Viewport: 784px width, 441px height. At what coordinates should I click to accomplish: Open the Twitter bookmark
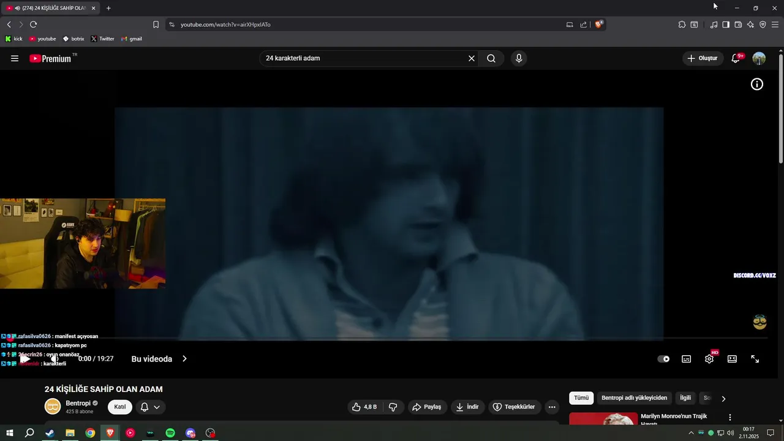(x=102, y=39)
